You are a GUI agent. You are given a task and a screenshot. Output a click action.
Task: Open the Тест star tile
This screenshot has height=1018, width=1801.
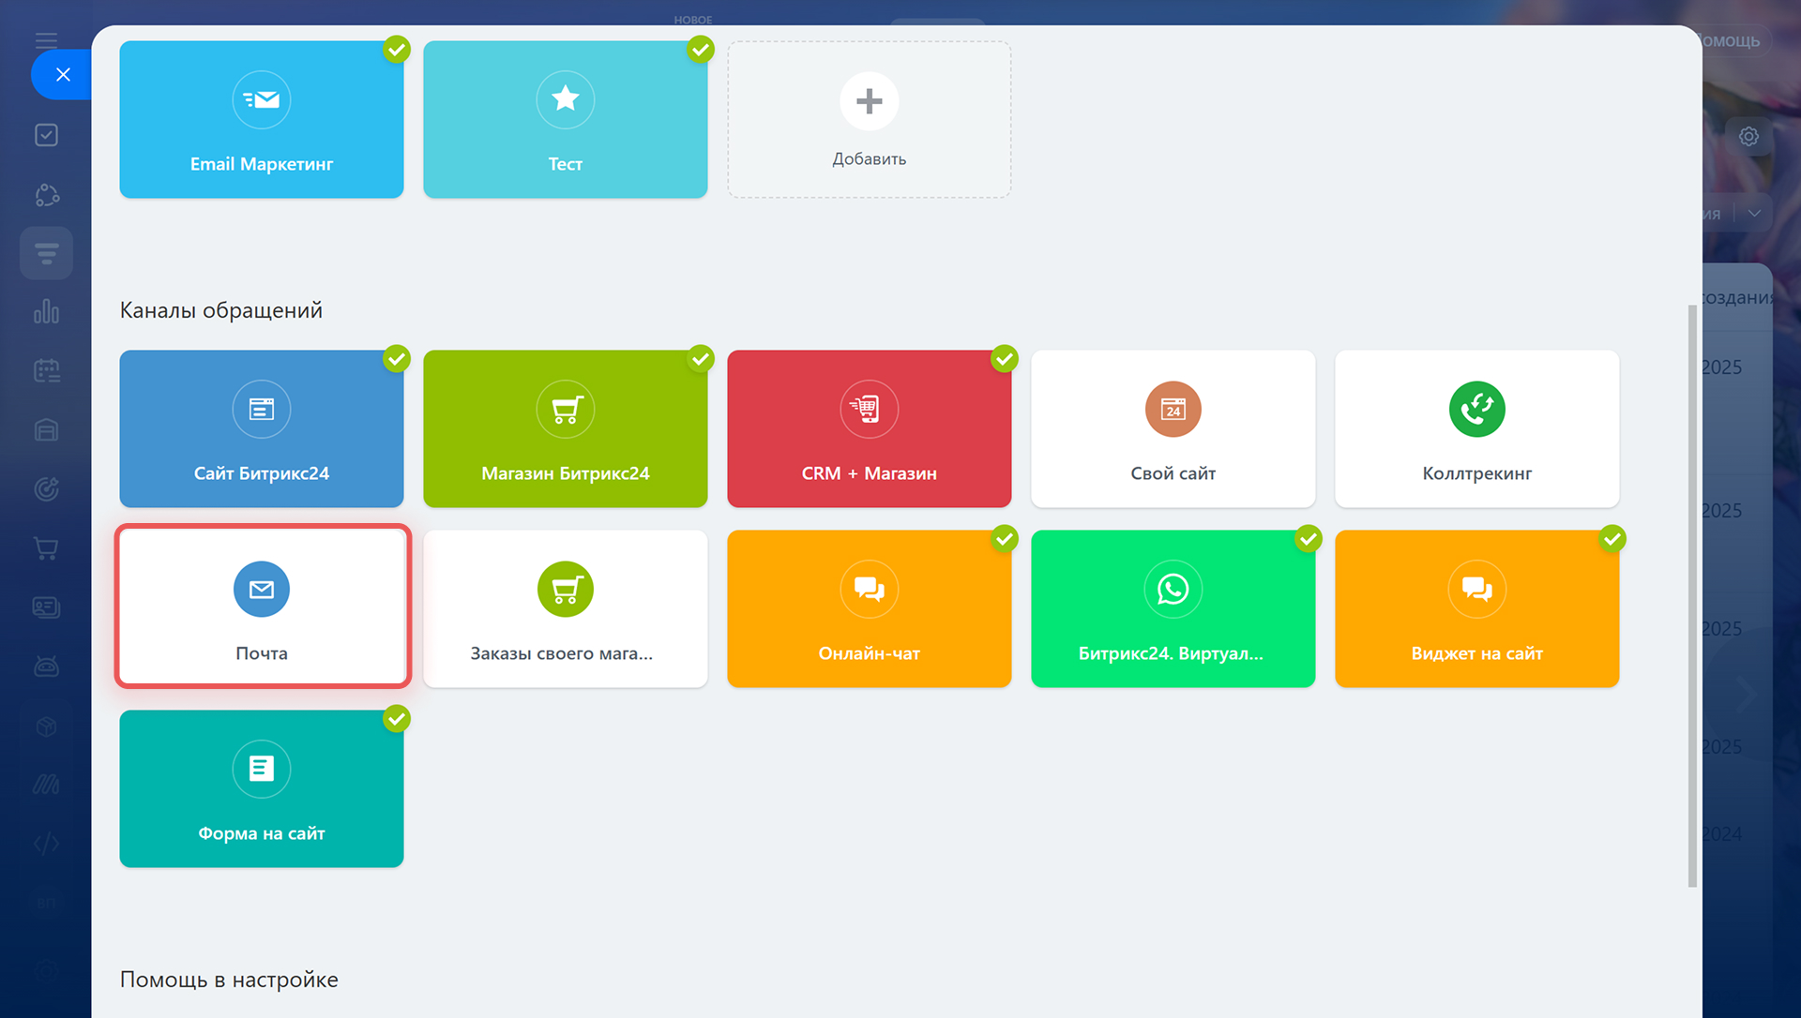click(566, 119)
